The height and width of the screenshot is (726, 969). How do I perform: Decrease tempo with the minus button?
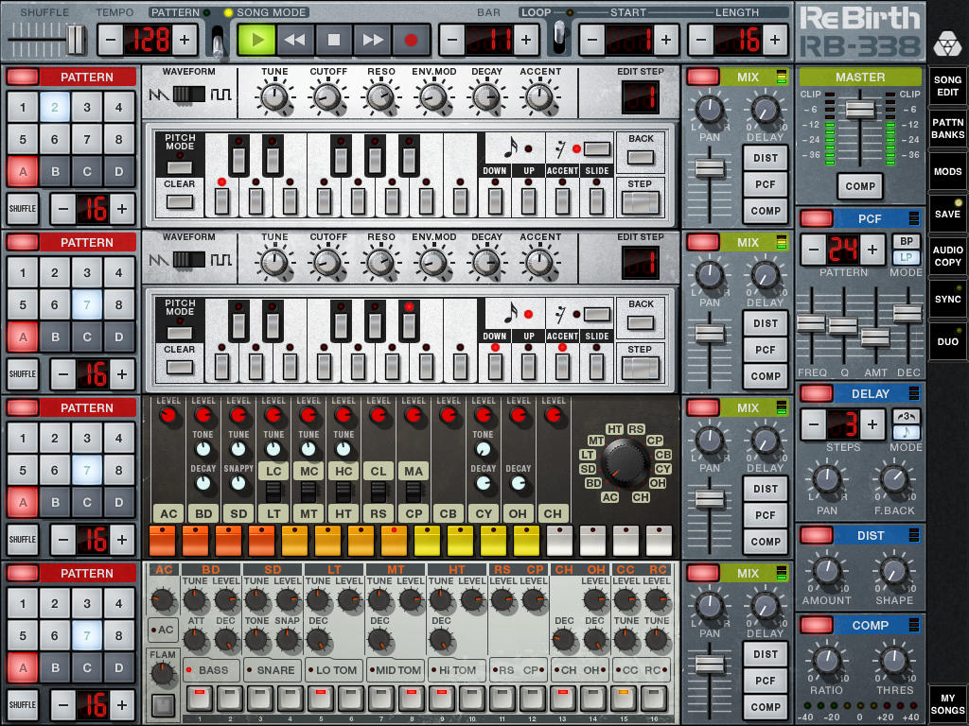coord(110,40)
